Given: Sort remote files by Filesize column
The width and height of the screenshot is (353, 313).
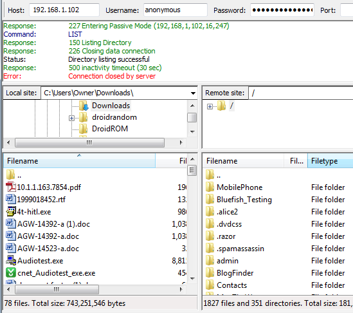Looking at the screenshot, I should click(296, 161).
